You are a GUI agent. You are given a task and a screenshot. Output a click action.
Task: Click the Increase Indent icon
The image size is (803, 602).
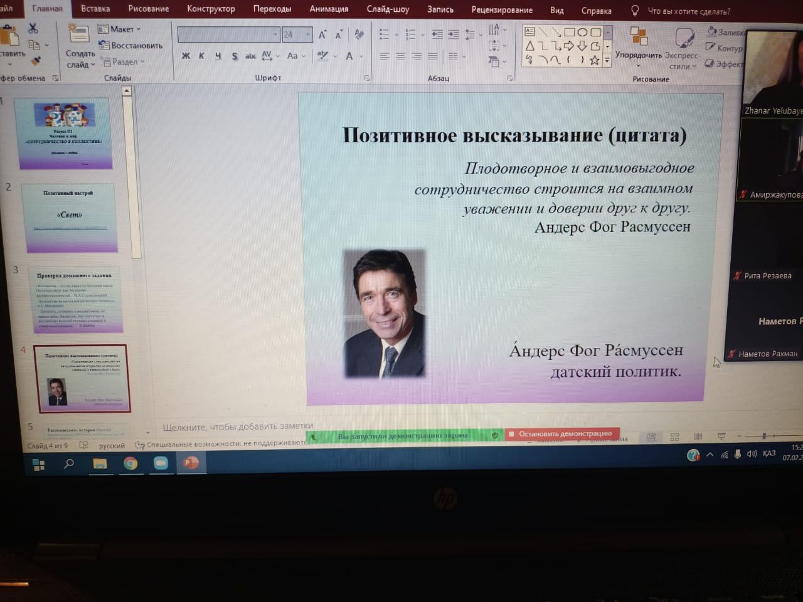point(453,34)
